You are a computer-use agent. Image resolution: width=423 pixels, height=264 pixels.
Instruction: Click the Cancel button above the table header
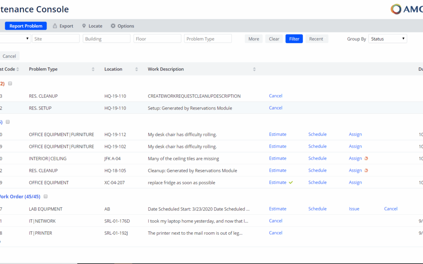[9, 56]
